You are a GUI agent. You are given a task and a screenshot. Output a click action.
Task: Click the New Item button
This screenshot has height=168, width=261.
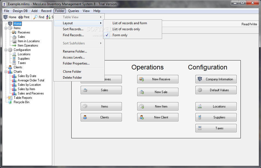158,106
